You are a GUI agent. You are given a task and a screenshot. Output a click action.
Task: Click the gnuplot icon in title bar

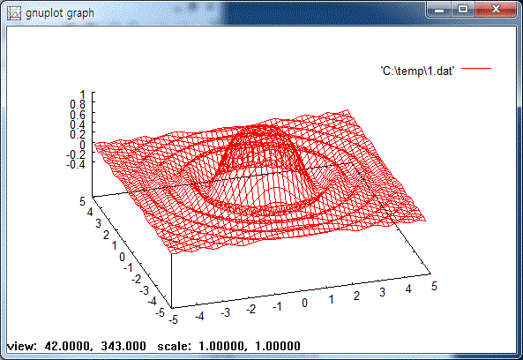coord(14,13)
